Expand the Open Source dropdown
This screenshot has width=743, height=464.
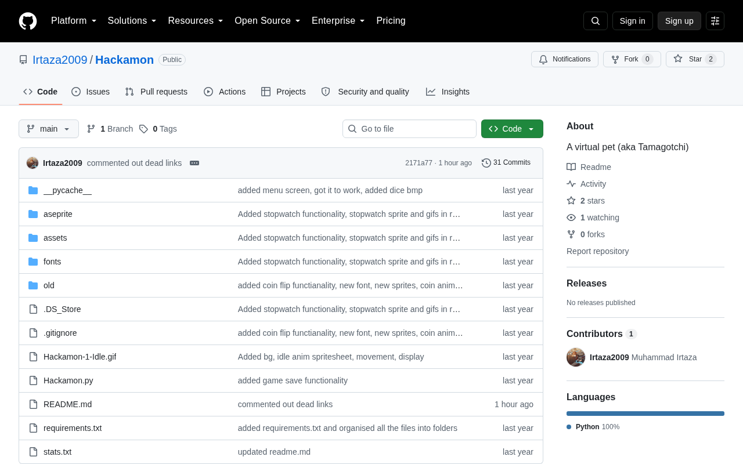pyautogui.click(x=268, y=21)
